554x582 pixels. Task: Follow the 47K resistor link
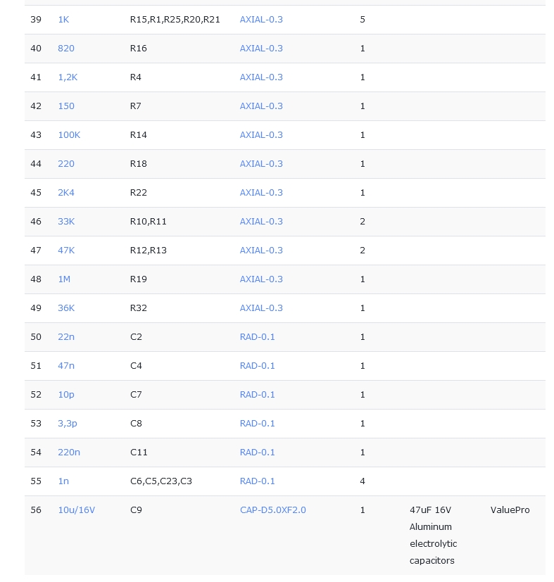coord(66,251)
